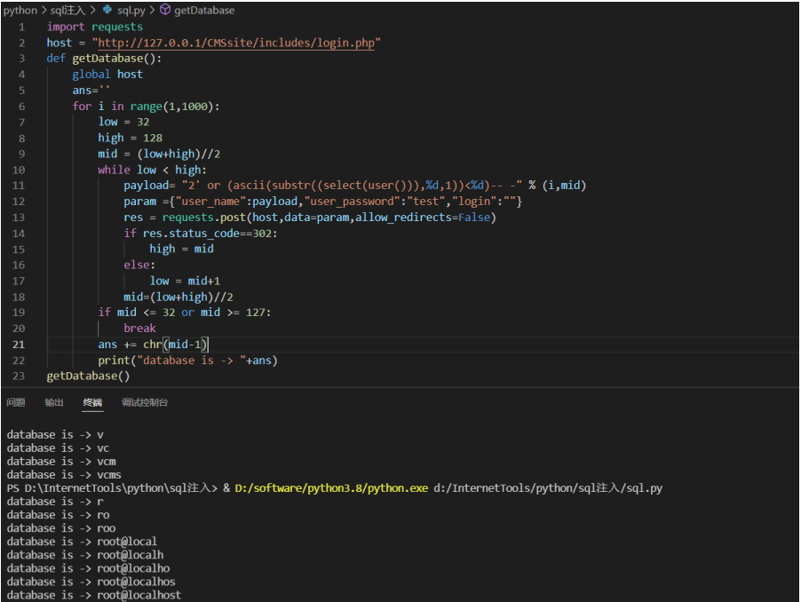
Task: Click param dictionary line 12
Action: point(323,202)
